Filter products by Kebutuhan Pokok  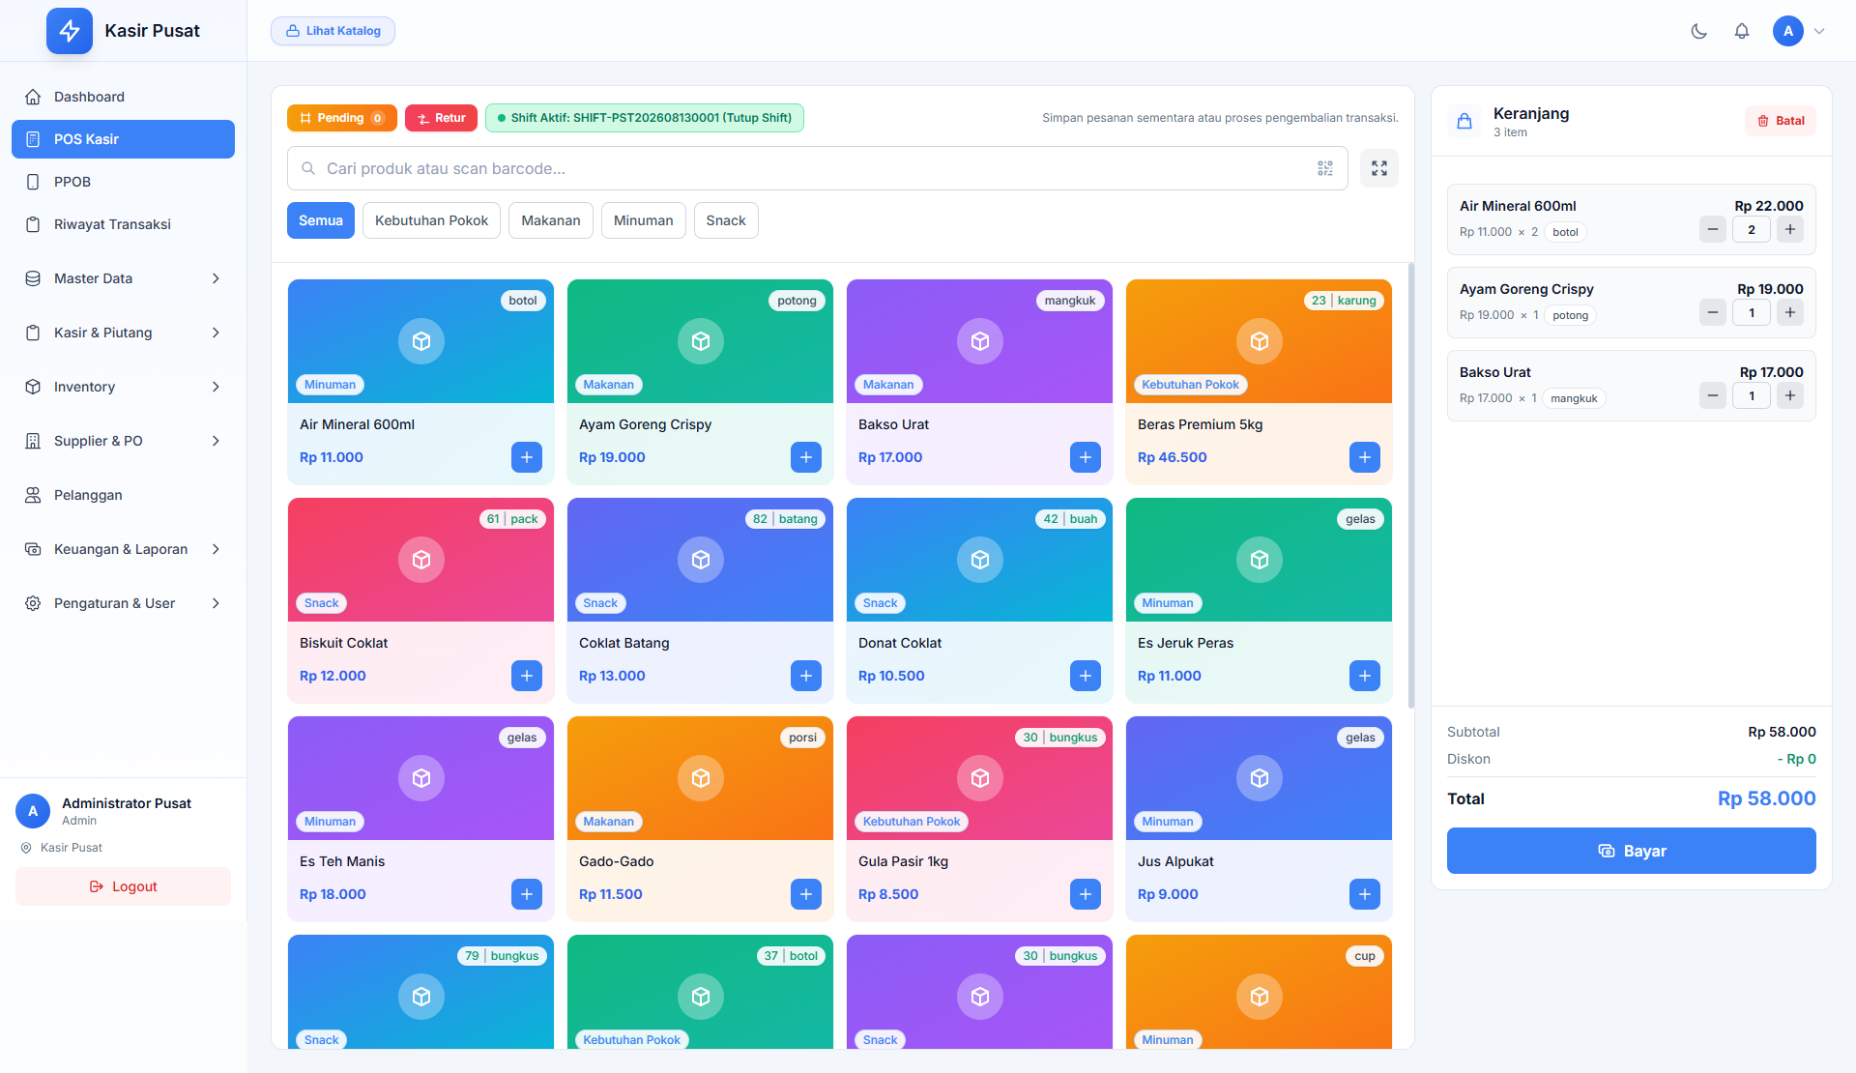[431, 220]
